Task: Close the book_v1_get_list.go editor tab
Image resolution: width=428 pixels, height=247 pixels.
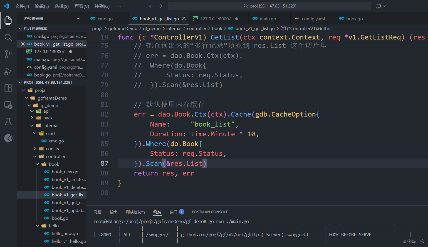Action: 184,19
